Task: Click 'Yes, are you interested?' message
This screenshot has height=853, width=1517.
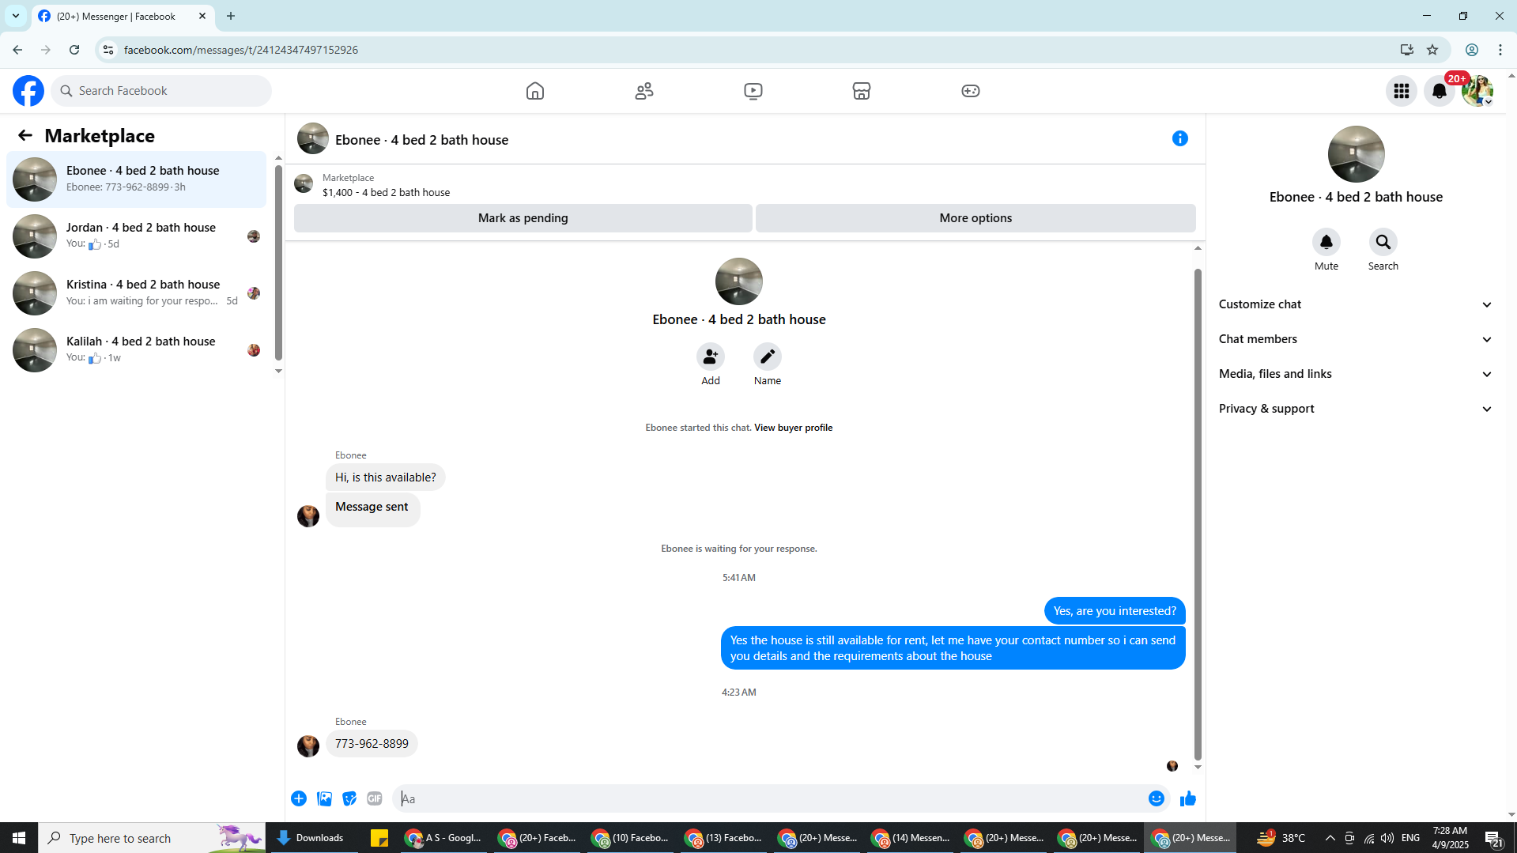Action: (x=1115, y=611)
